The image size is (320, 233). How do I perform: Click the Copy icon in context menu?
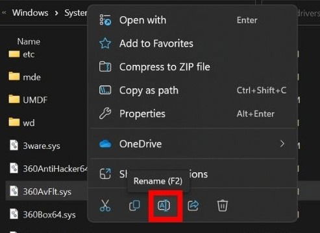pyautogui.click(x=134, y=205)
